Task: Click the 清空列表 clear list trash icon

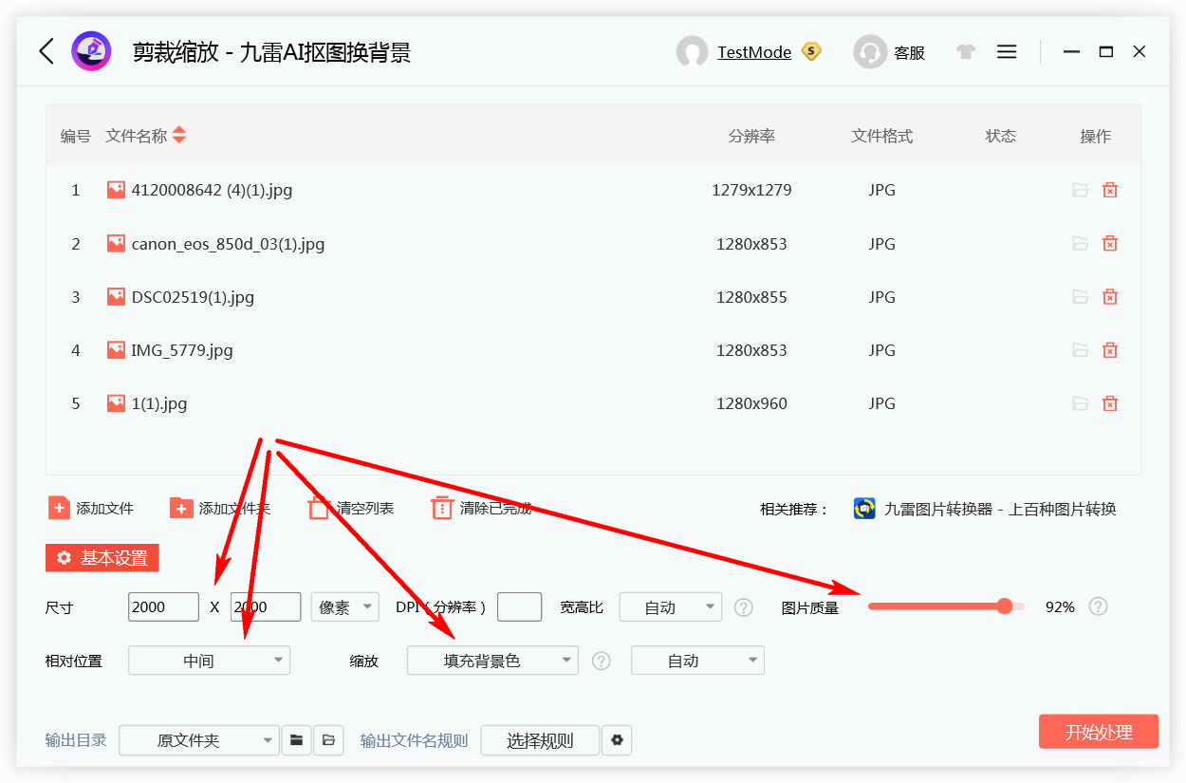Action: (318, 508)
